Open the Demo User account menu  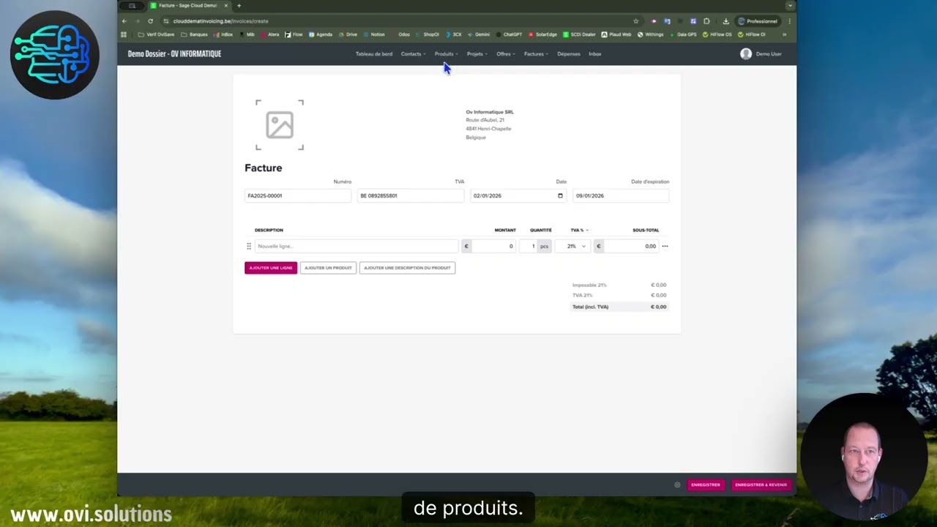click(x=761, y=54)
